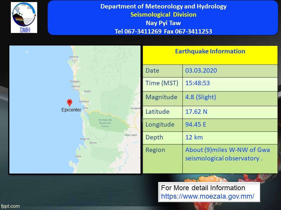
Task: Click Bomie label on the map
Action: 93,143
